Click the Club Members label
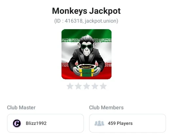The height and width of the screenshot is (137, 173). 106,108
